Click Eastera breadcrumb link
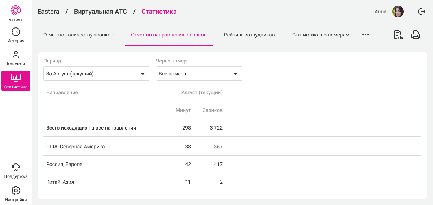The height and width of the screenshot is (205, 433). 48,12
